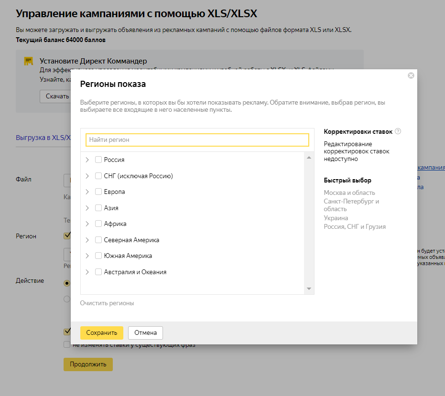Click scrollbar up arrow in region list
445x396 pixels.
(309, 158)
